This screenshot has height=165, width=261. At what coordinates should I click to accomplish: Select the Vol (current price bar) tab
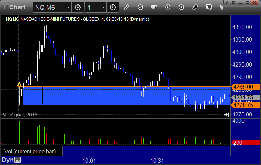pos(30,151)
